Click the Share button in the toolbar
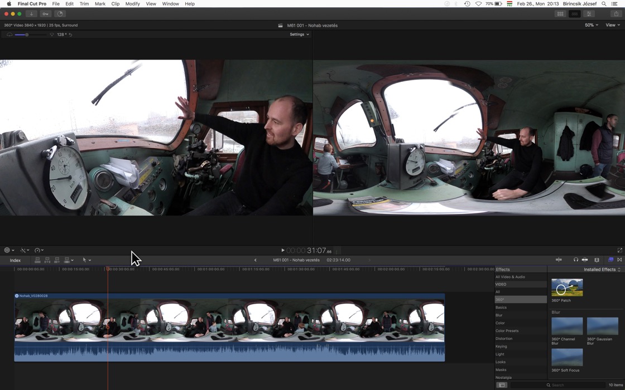The width and height of the screenshot is (625, 390). 616,14
